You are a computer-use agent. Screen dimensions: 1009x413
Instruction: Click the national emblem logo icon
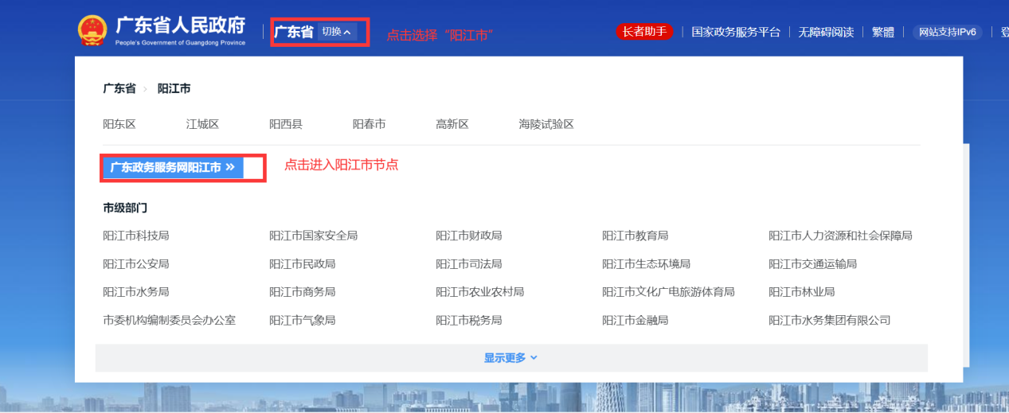[92, 30]
